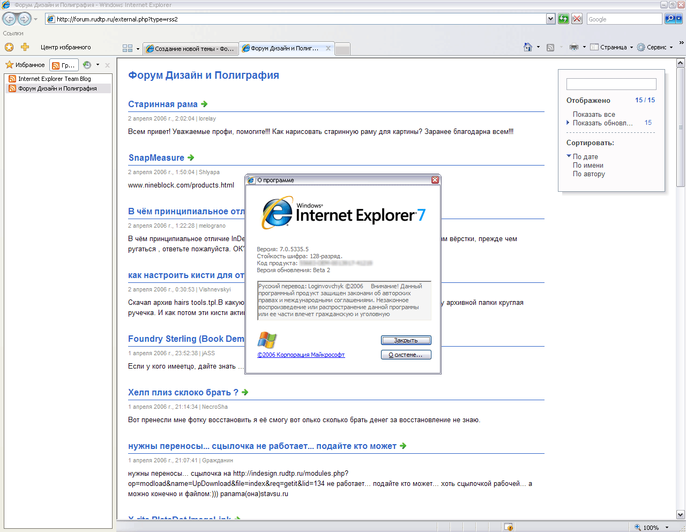Open the Сервис menu

tap(655, 47)
